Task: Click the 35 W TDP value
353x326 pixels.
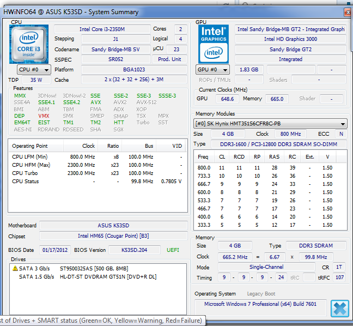Action: (x=36, y=80)
